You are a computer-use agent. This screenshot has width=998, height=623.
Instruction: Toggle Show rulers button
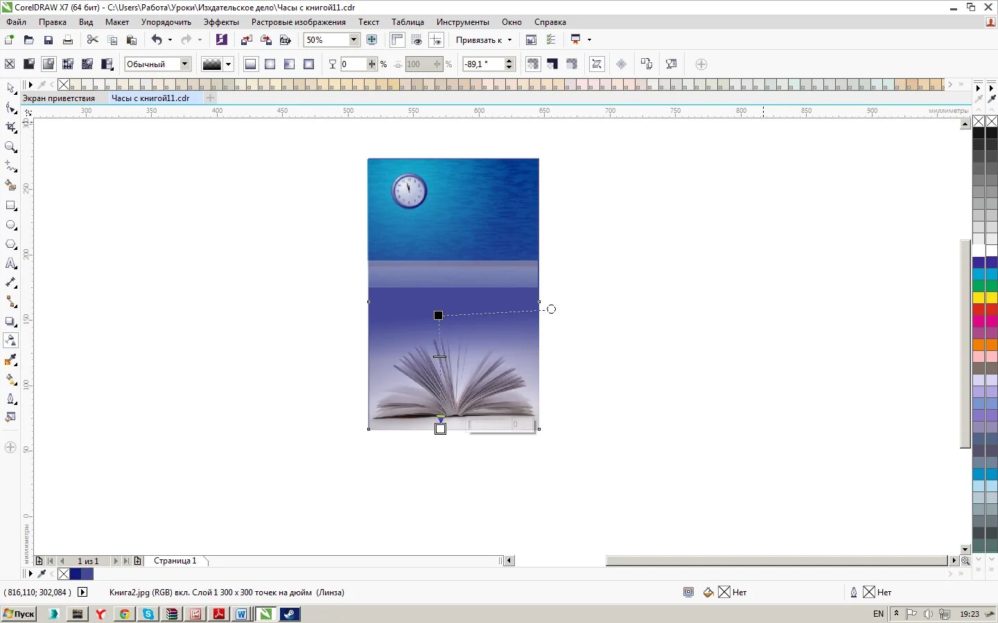click(x=397, y=40)
